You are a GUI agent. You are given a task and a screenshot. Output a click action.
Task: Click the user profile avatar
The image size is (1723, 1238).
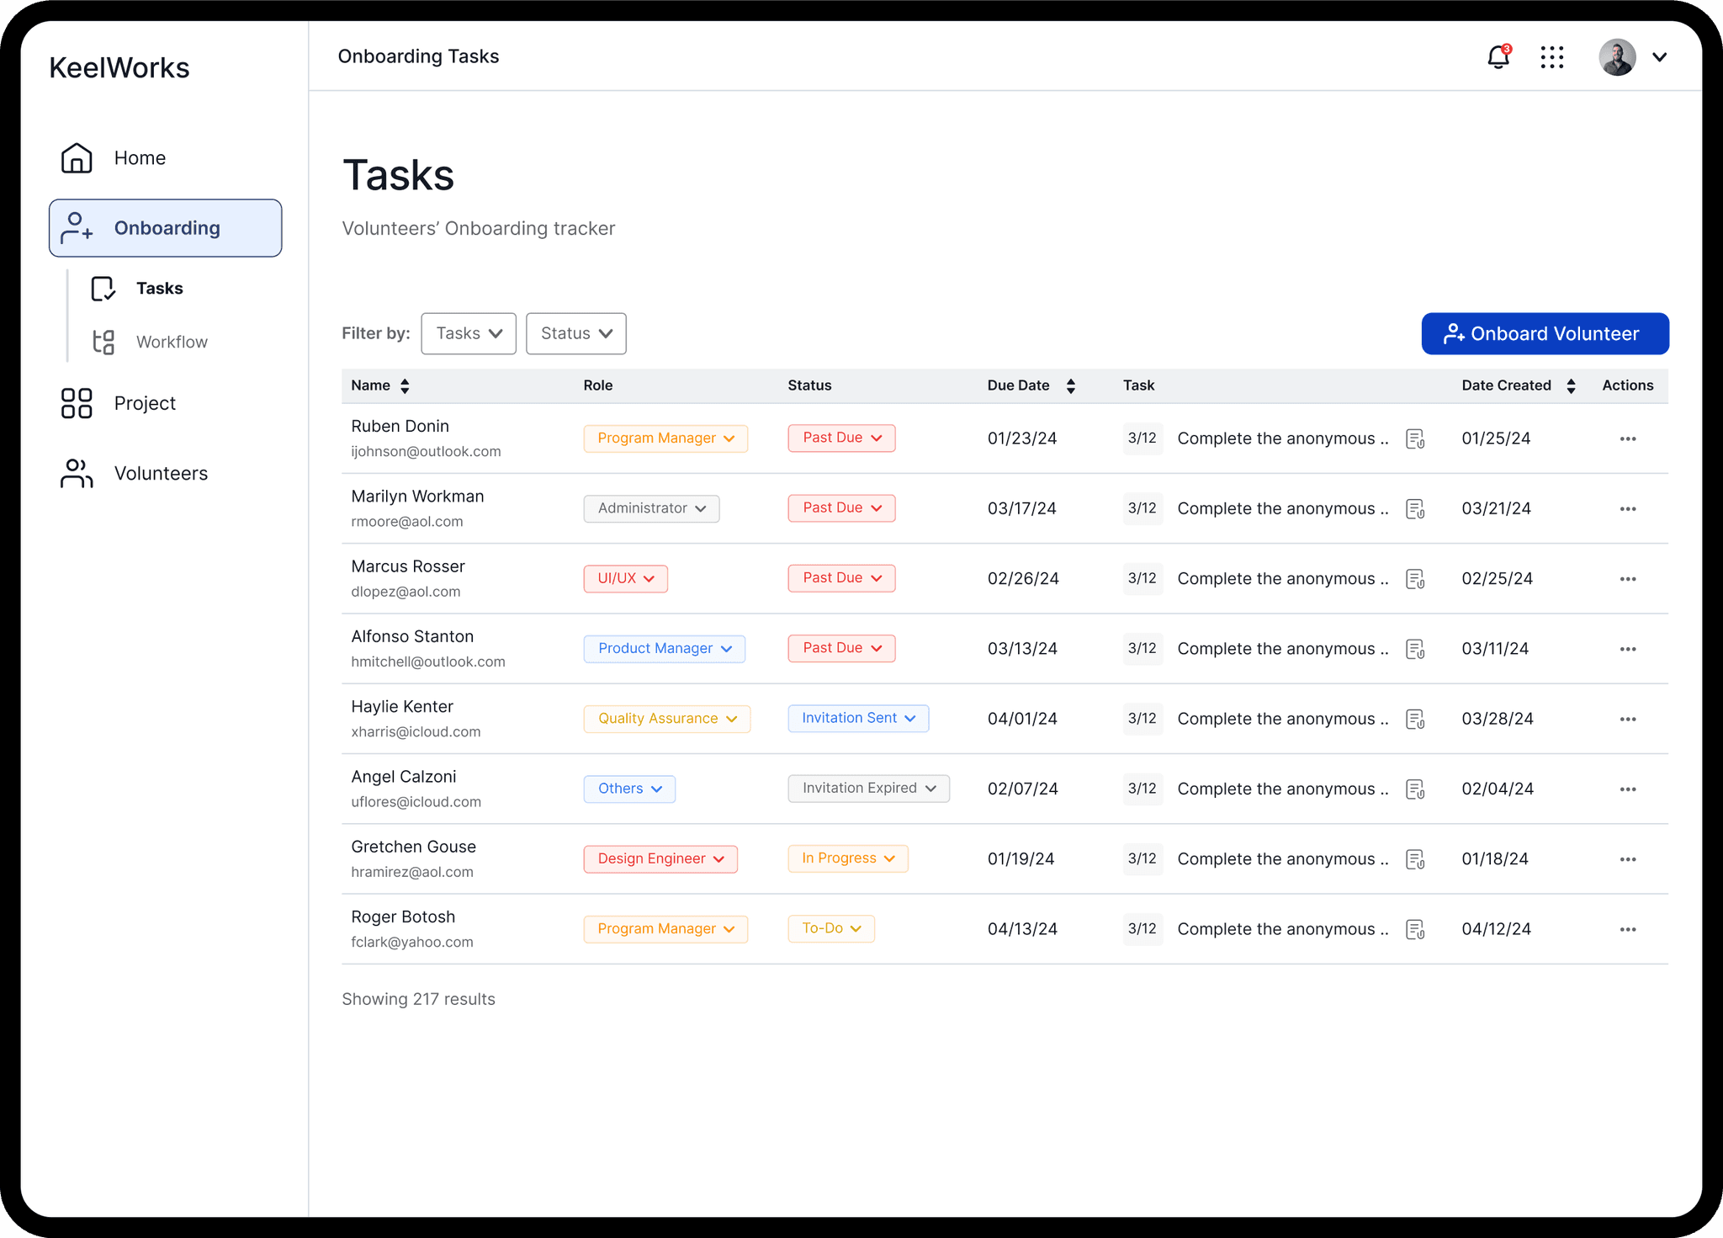pos(1616,57)
